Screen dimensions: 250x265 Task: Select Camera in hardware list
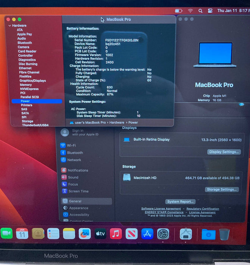23,47
